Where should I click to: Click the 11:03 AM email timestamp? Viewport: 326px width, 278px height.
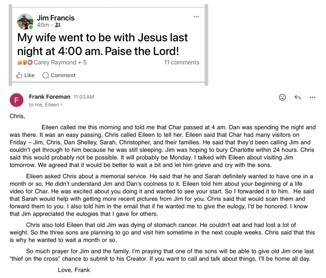(84, 97)
